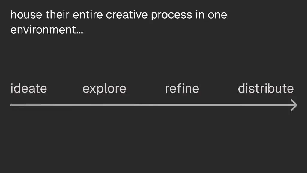Viewport: 307px width, 173px height.
Task: Select the "explore" stage label
Action: click(104, 89)
